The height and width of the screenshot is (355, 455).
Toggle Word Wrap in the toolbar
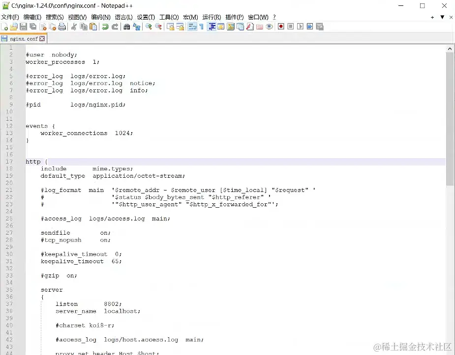(192, 27)
